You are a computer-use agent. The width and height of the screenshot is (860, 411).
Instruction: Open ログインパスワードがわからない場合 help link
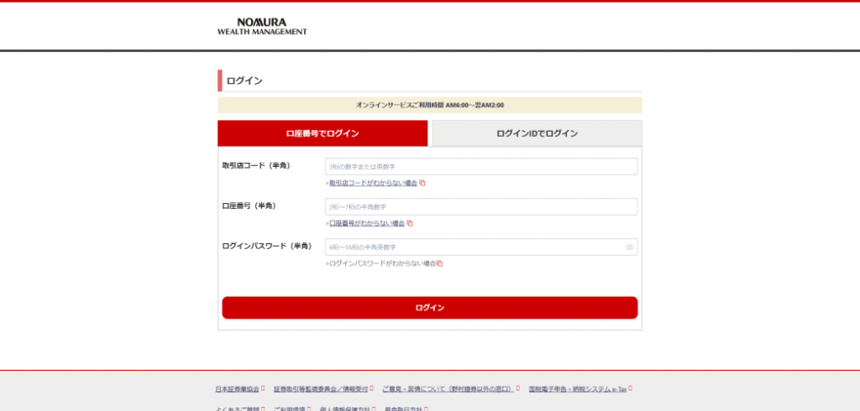(382, 263)
